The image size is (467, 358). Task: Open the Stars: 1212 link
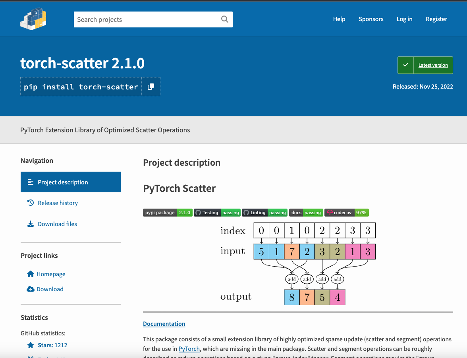point(52,345)
